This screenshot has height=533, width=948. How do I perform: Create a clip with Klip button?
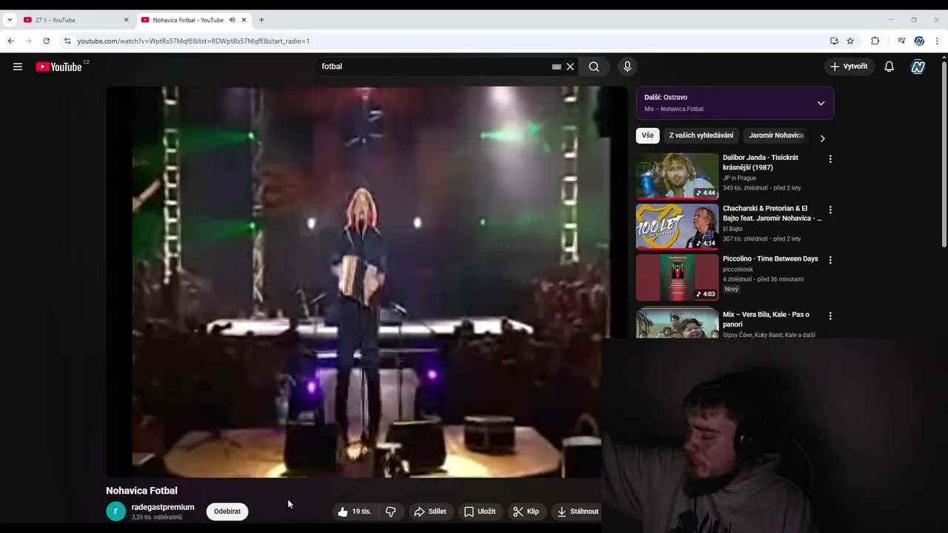[527, 512]
